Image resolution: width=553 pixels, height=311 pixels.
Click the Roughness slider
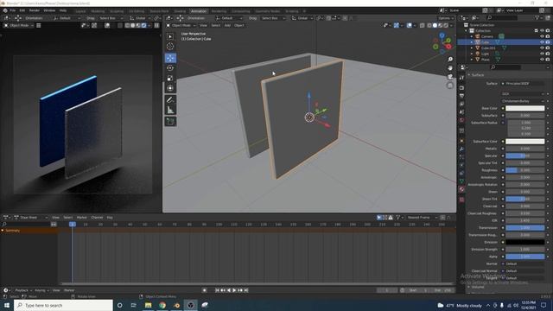point(524,170)
